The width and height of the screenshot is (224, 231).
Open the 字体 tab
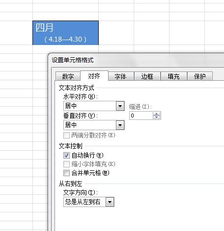(121, 76)
